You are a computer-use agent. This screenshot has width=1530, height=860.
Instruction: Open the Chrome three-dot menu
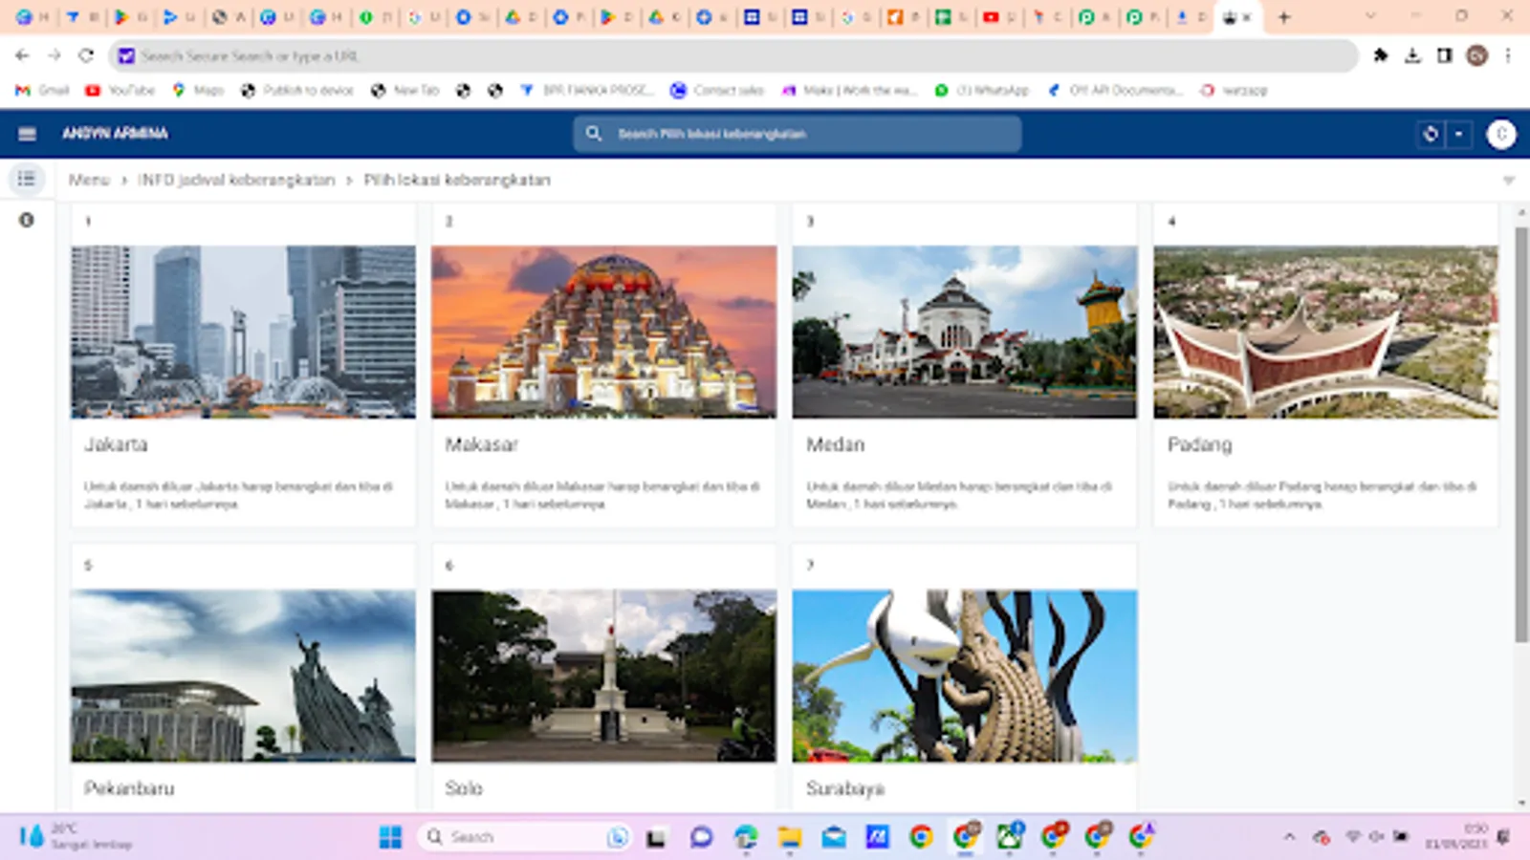pos(1508,55)
